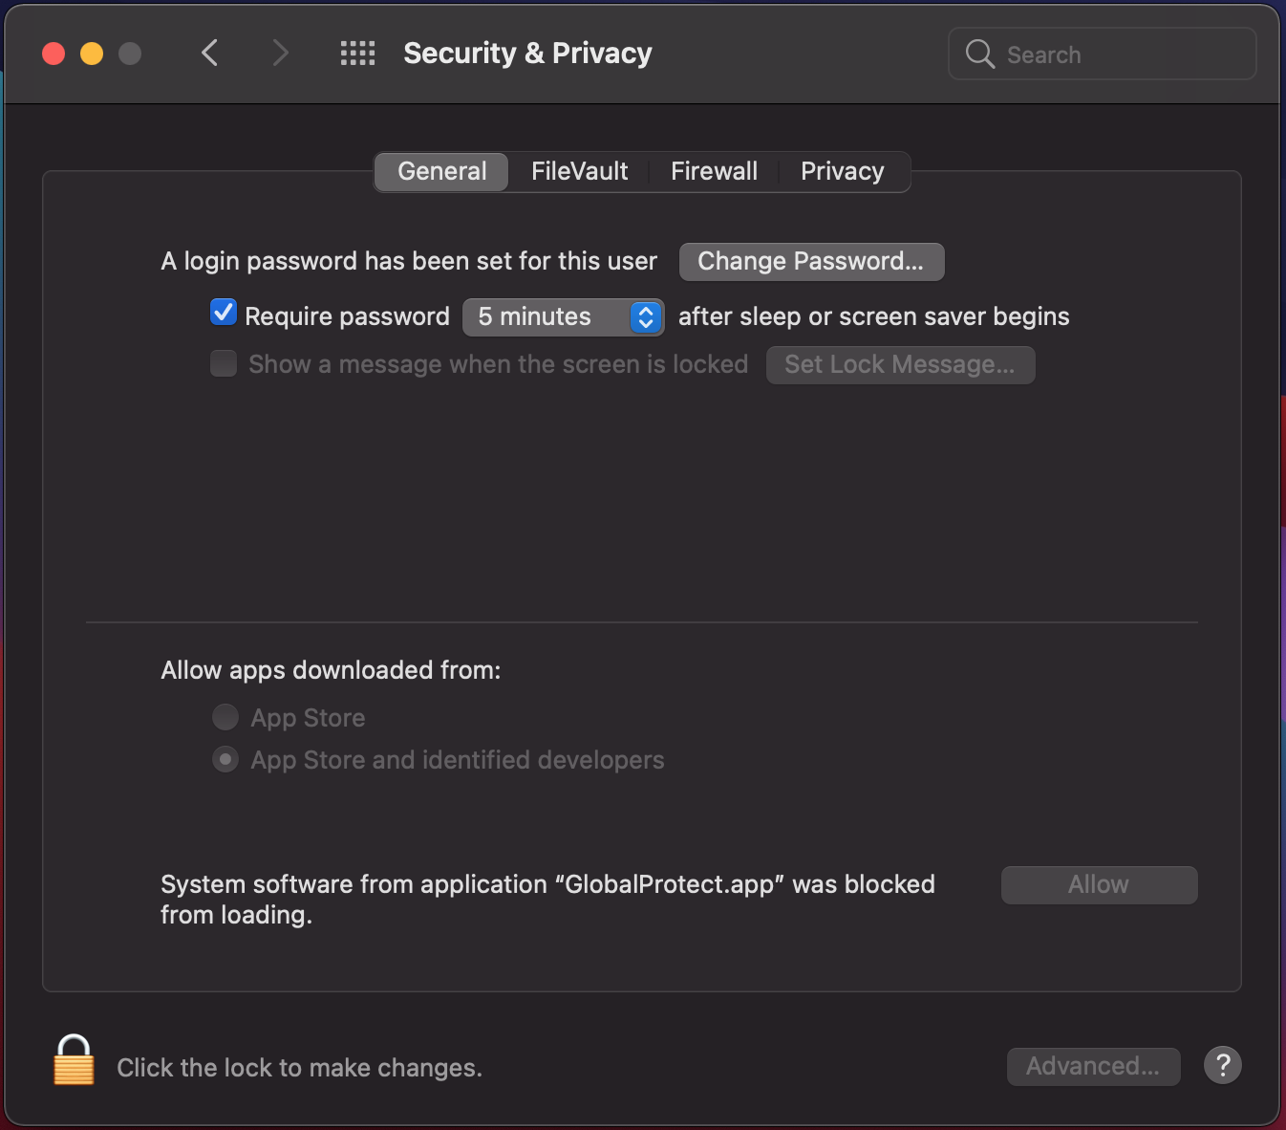Click the magnifying glass in the search field
Image resolution: width=1286 pixels, height=1130 pixels.
click(x=978, y=54)
